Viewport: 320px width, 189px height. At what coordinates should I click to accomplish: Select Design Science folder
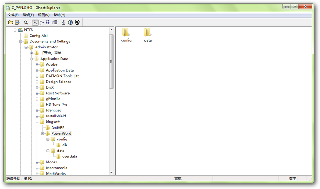tap(58, 82)
